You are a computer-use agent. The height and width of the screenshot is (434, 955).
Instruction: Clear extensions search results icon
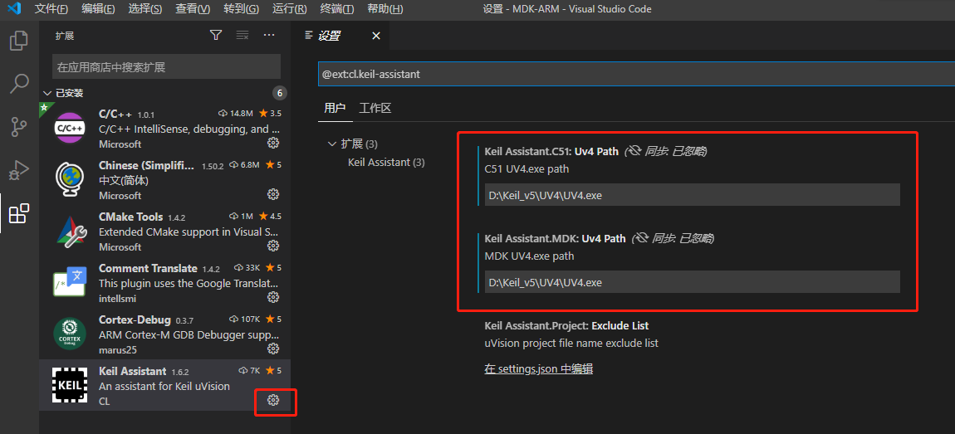tap(242, 36)
